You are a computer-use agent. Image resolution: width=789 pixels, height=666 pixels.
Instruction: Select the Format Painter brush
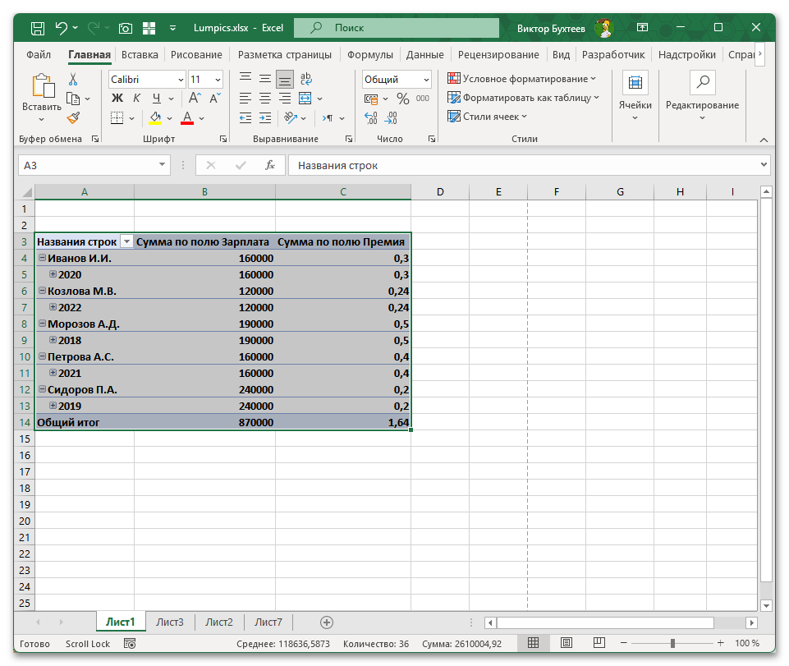pyautogui.click(x=73, y=117)
